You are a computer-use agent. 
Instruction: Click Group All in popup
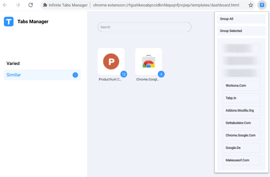(241, 19)
